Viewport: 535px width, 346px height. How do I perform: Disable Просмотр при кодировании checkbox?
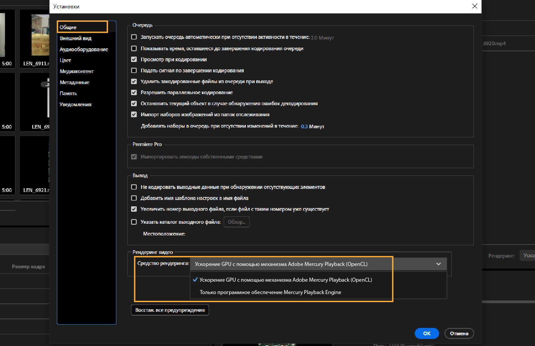[134, 60]
